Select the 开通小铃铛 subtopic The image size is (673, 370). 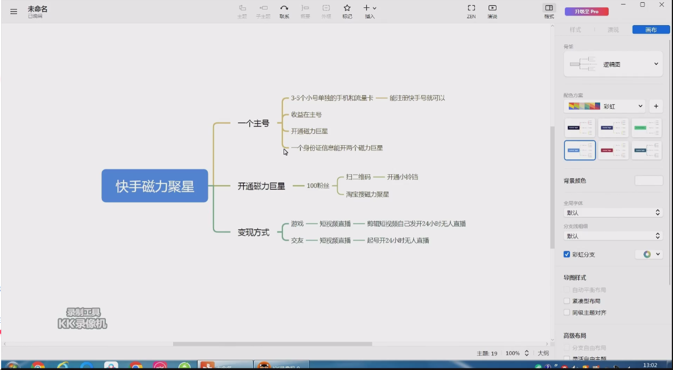403,177
